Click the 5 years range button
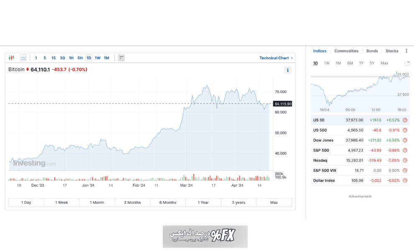 pyautogui.click(x=238, y=202)
